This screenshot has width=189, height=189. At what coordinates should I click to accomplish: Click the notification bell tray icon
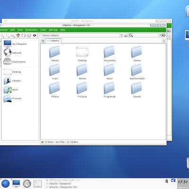(x=166, y=181)
